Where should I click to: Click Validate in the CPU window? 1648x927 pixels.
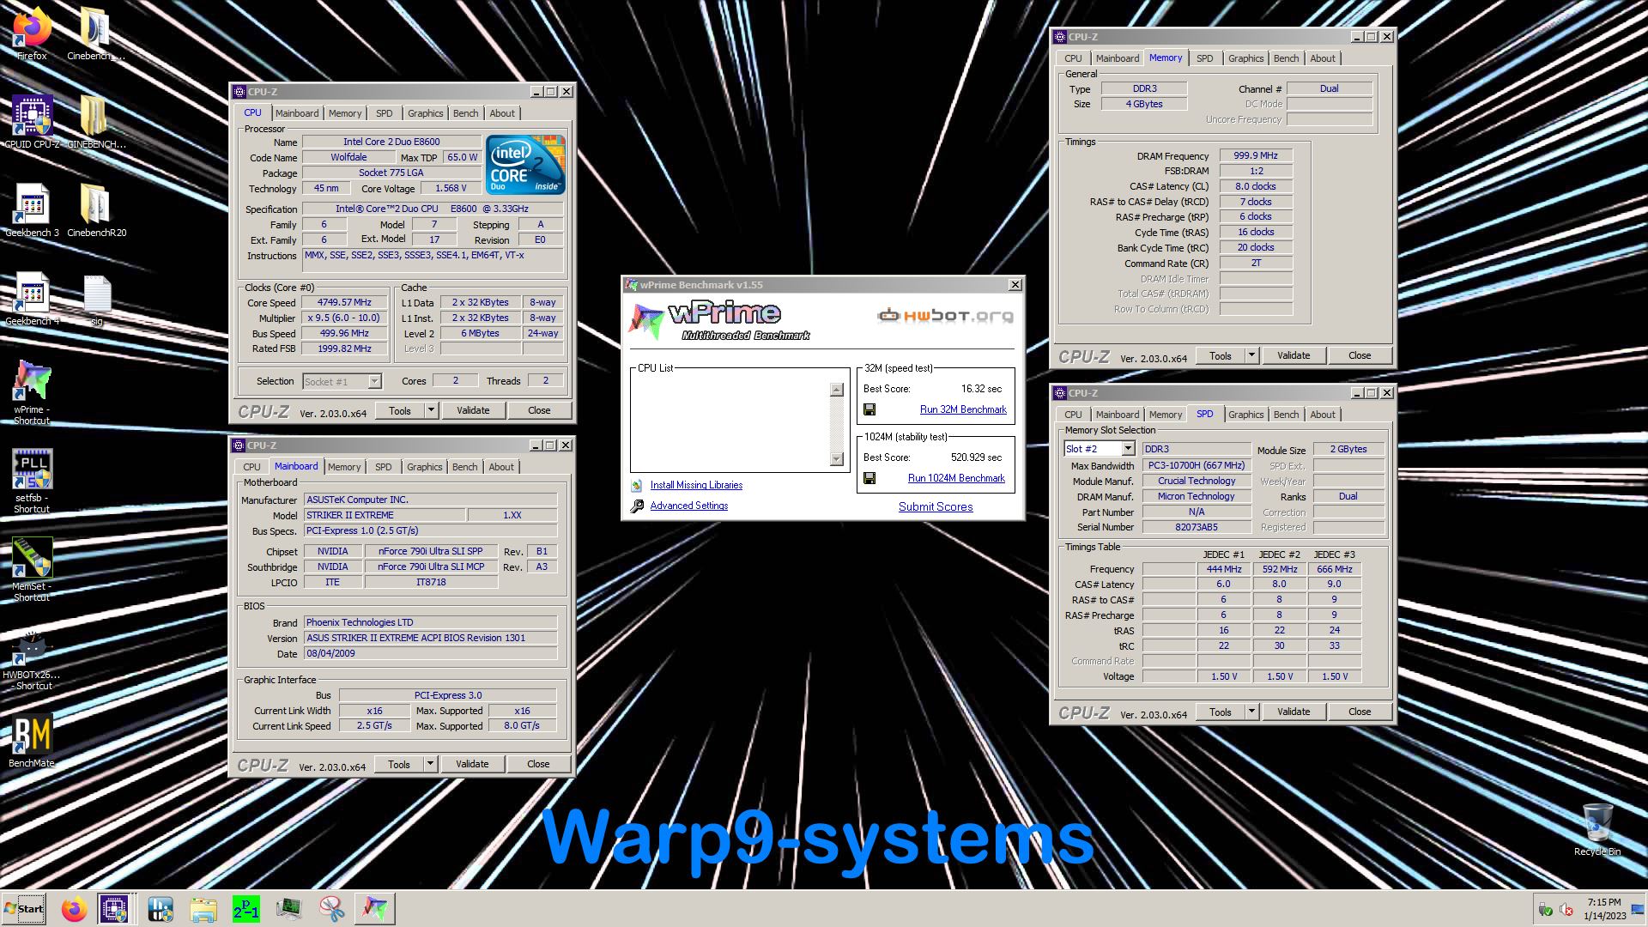tap(473, 410)
